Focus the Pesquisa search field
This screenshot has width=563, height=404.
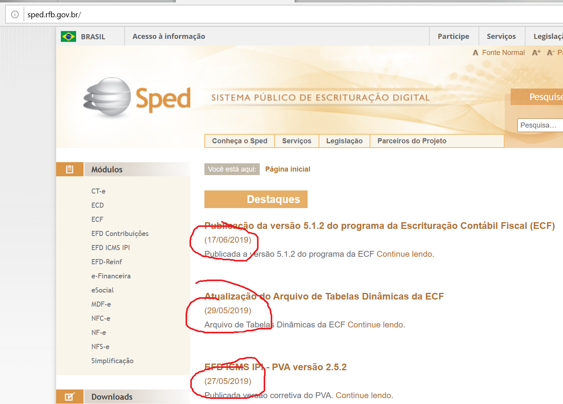540,125
